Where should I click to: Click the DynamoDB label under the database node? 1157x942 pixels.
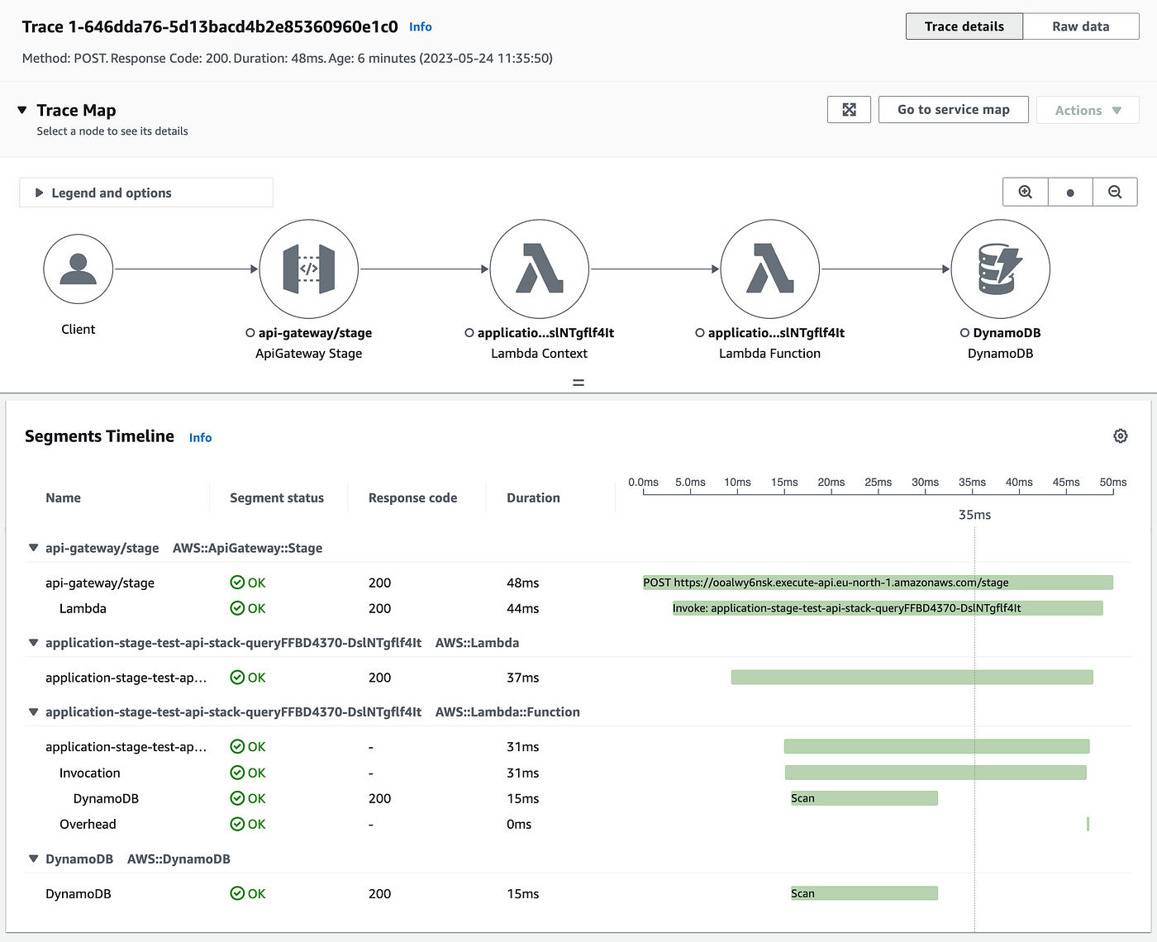1007,333
